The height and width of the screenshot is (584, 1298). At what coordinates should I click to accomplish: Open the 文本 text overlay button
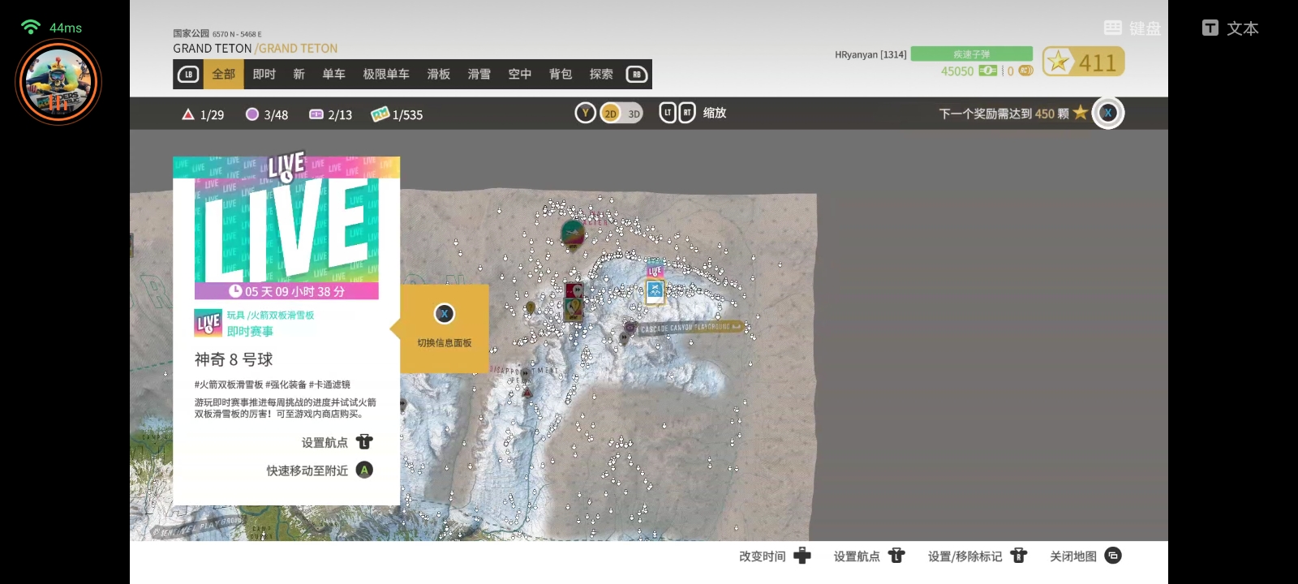[x=1231, y=28]
